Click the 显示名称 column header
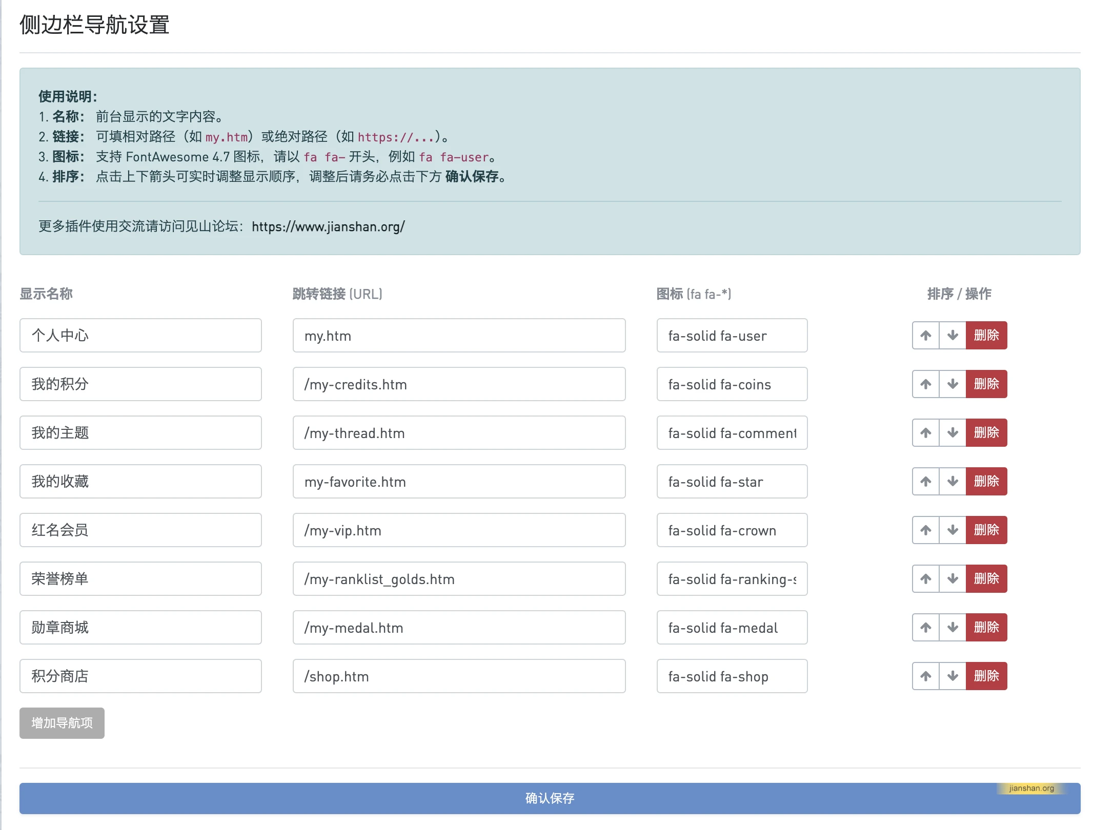This screenshot has width=1093, height=830. 46,294
